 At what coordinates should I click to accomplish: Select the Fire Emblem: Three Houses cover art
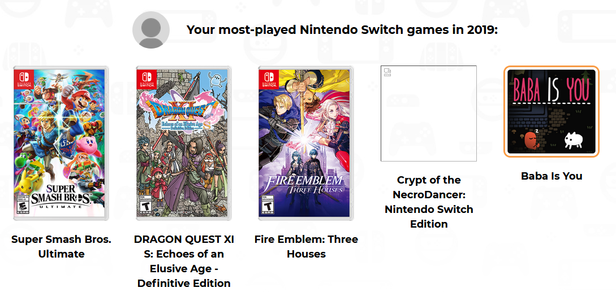click(x=306, y=143)
